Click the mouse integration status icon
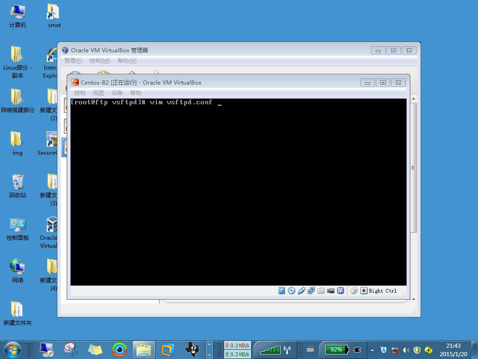Screen dimensions: 478x359 coord(354,291)
